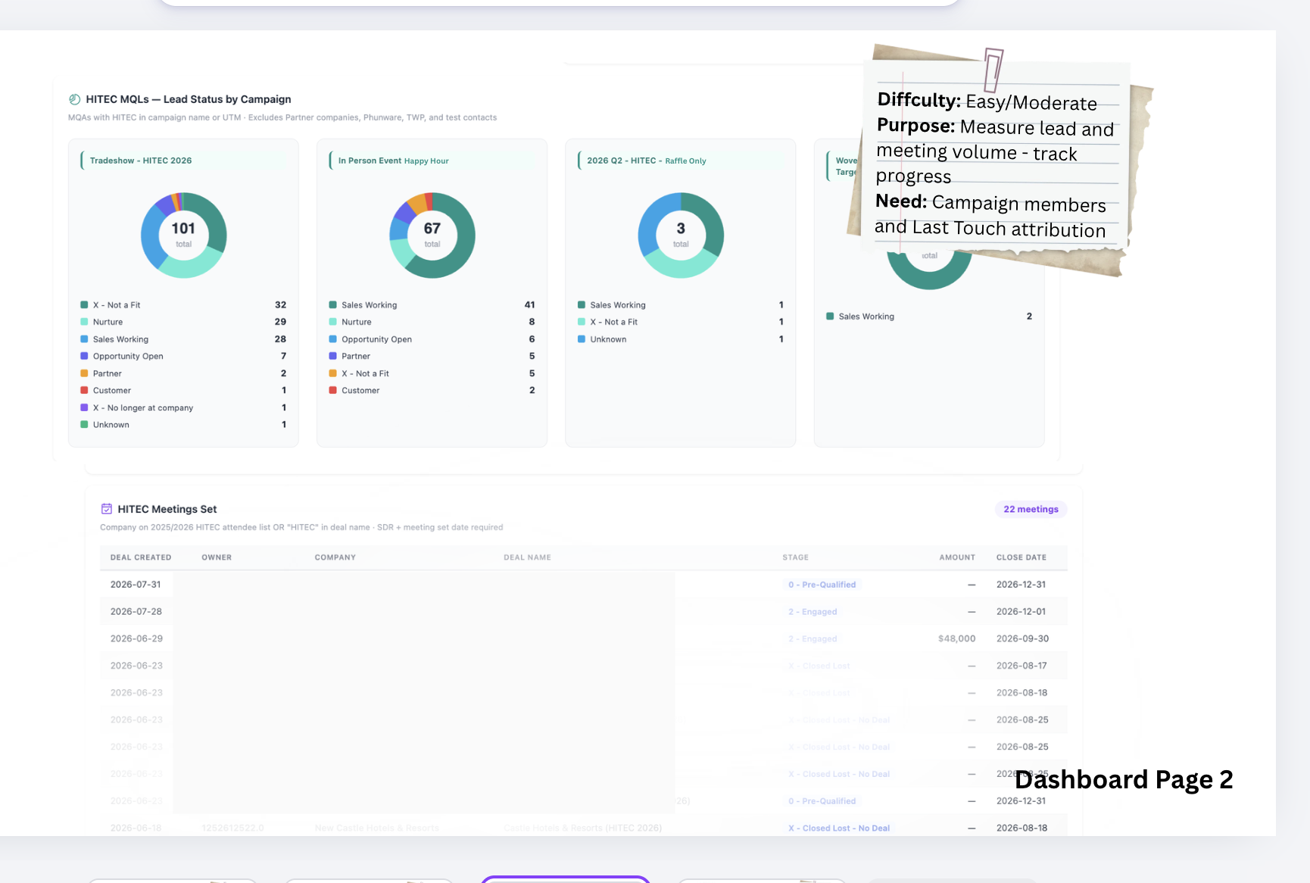Select the sticky note's Purpose text
1310x883 pixels.
tap(996, 151)
